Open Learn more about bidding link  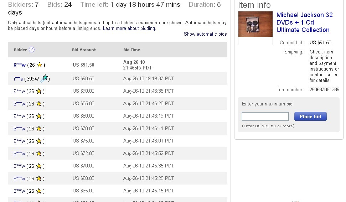(x=129, y=29)
